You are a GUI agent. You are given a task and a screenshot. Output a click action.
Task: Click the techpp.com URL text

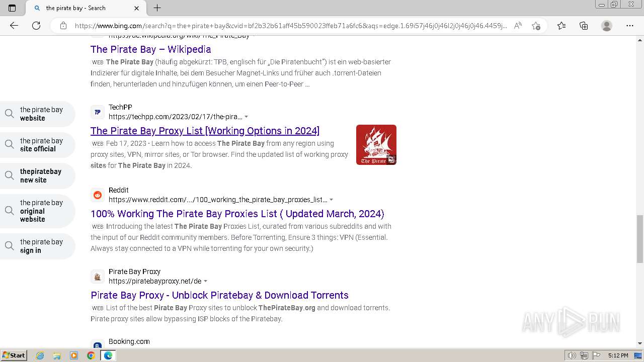tap(175, 117)
